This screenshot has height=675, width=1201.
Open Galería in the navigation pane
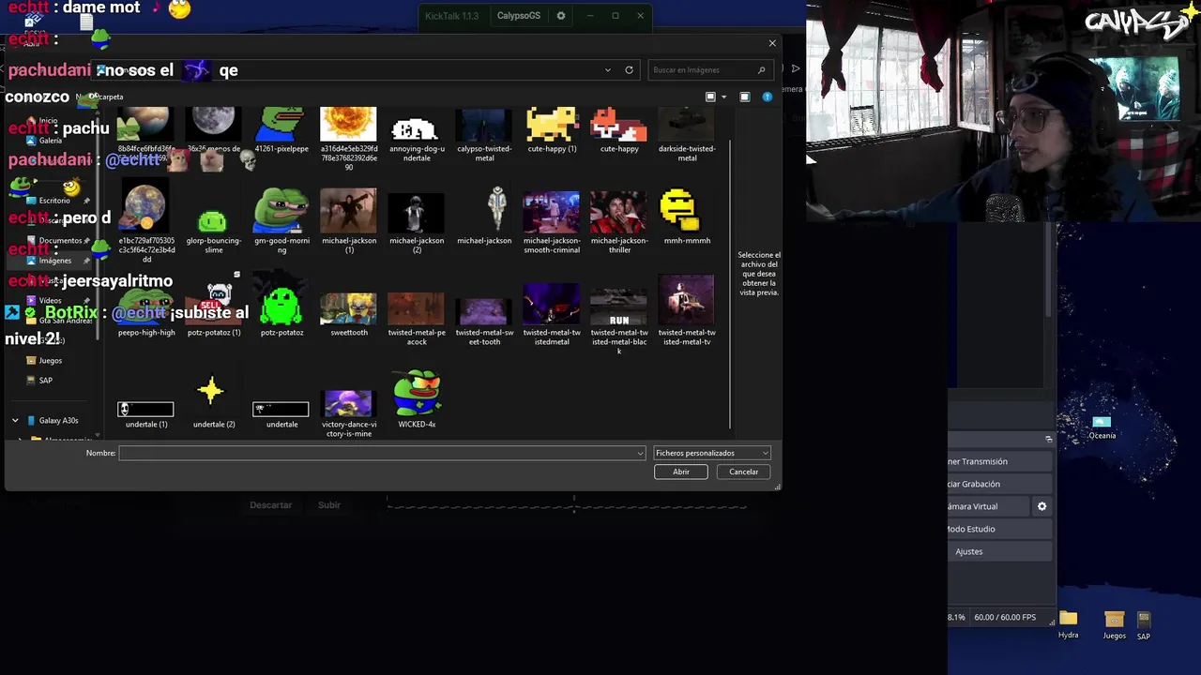(51, 141)
